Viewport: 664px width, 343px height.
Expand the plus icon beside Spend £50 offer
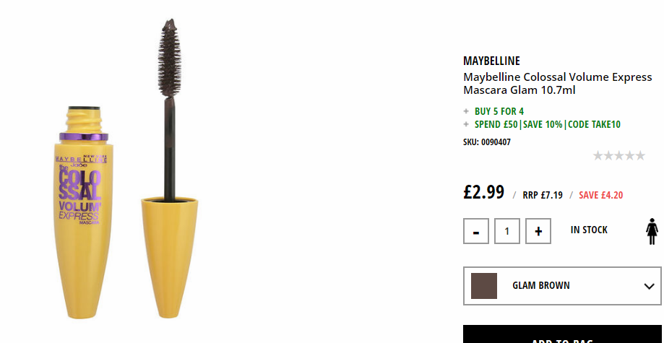[466, 124]
